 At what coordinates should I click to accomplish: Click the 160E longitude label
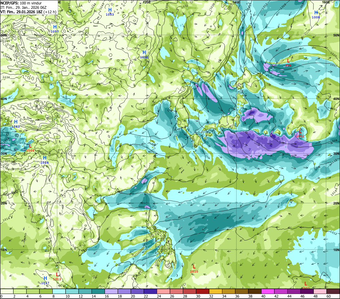pyautogui.click(x=326, y=2)
